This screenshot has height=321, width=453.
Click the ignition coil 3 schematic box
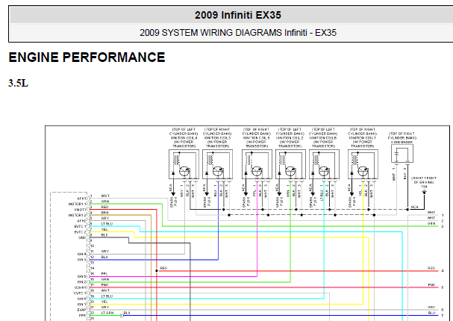click(217, 164)
